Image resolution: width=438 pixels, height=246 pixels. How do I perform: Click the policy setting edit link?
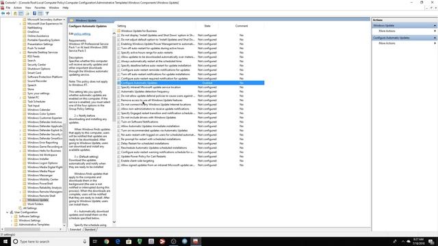coord(82,33)
